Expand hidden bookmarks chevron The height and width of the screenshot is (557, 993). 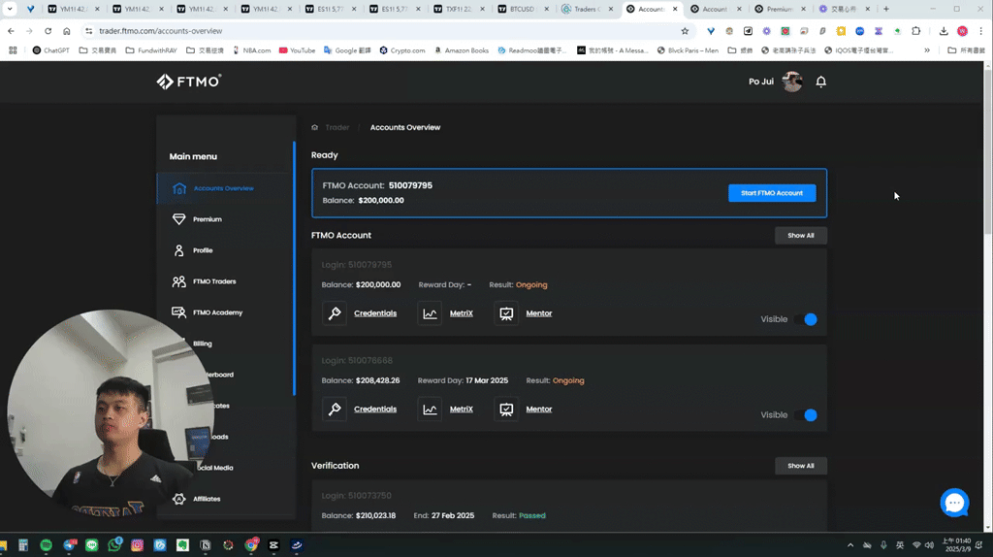click(926, 50)
